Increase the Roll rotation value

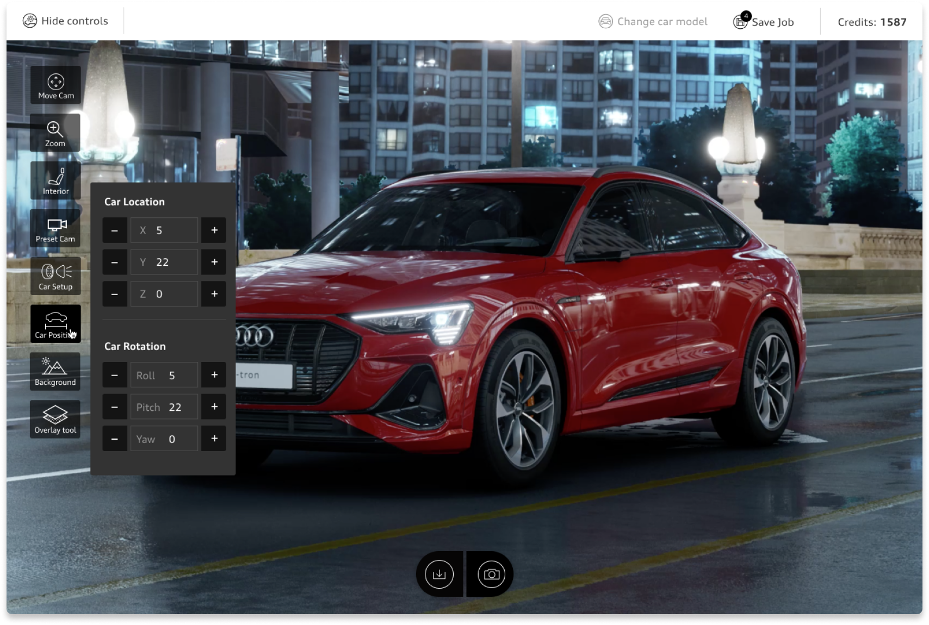coord(214,375)
